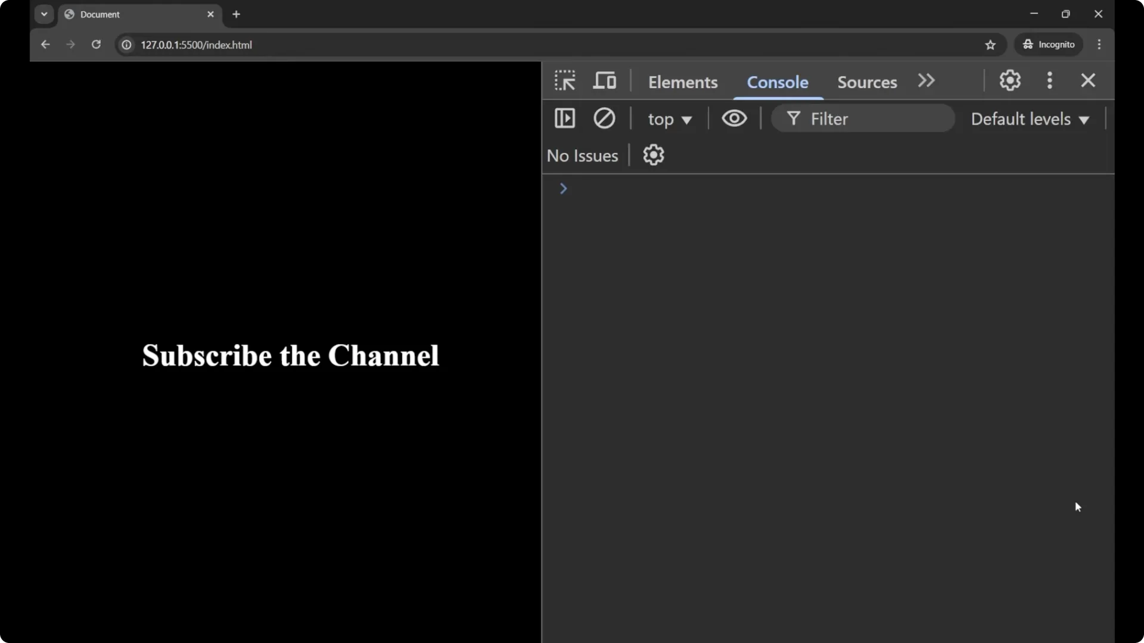Open the console settings gear beside No Issues
The width and height of the screenshot is (1144, 643).
tap(653, 155)
